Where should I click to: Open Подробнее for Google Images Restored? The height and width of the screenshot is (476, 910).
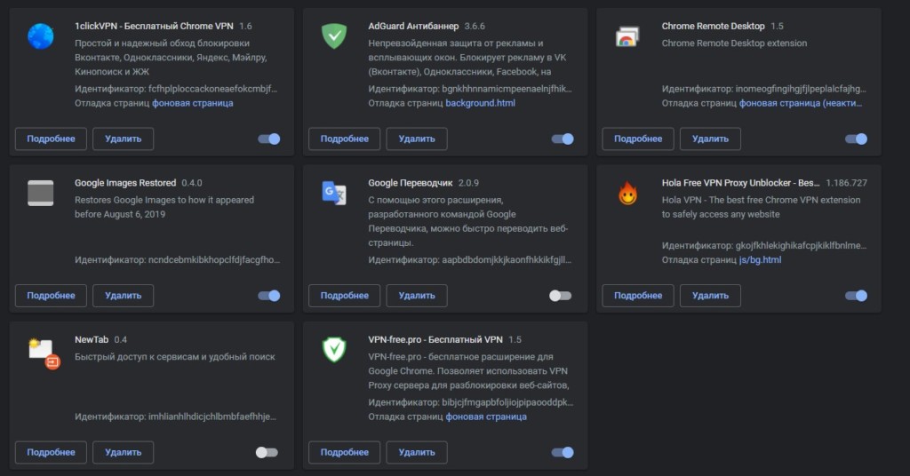click(x=51, y=296)
